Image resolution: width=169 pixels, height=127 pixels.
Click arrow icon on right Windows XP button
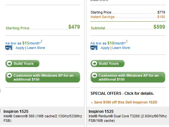(x=94, y=75)
